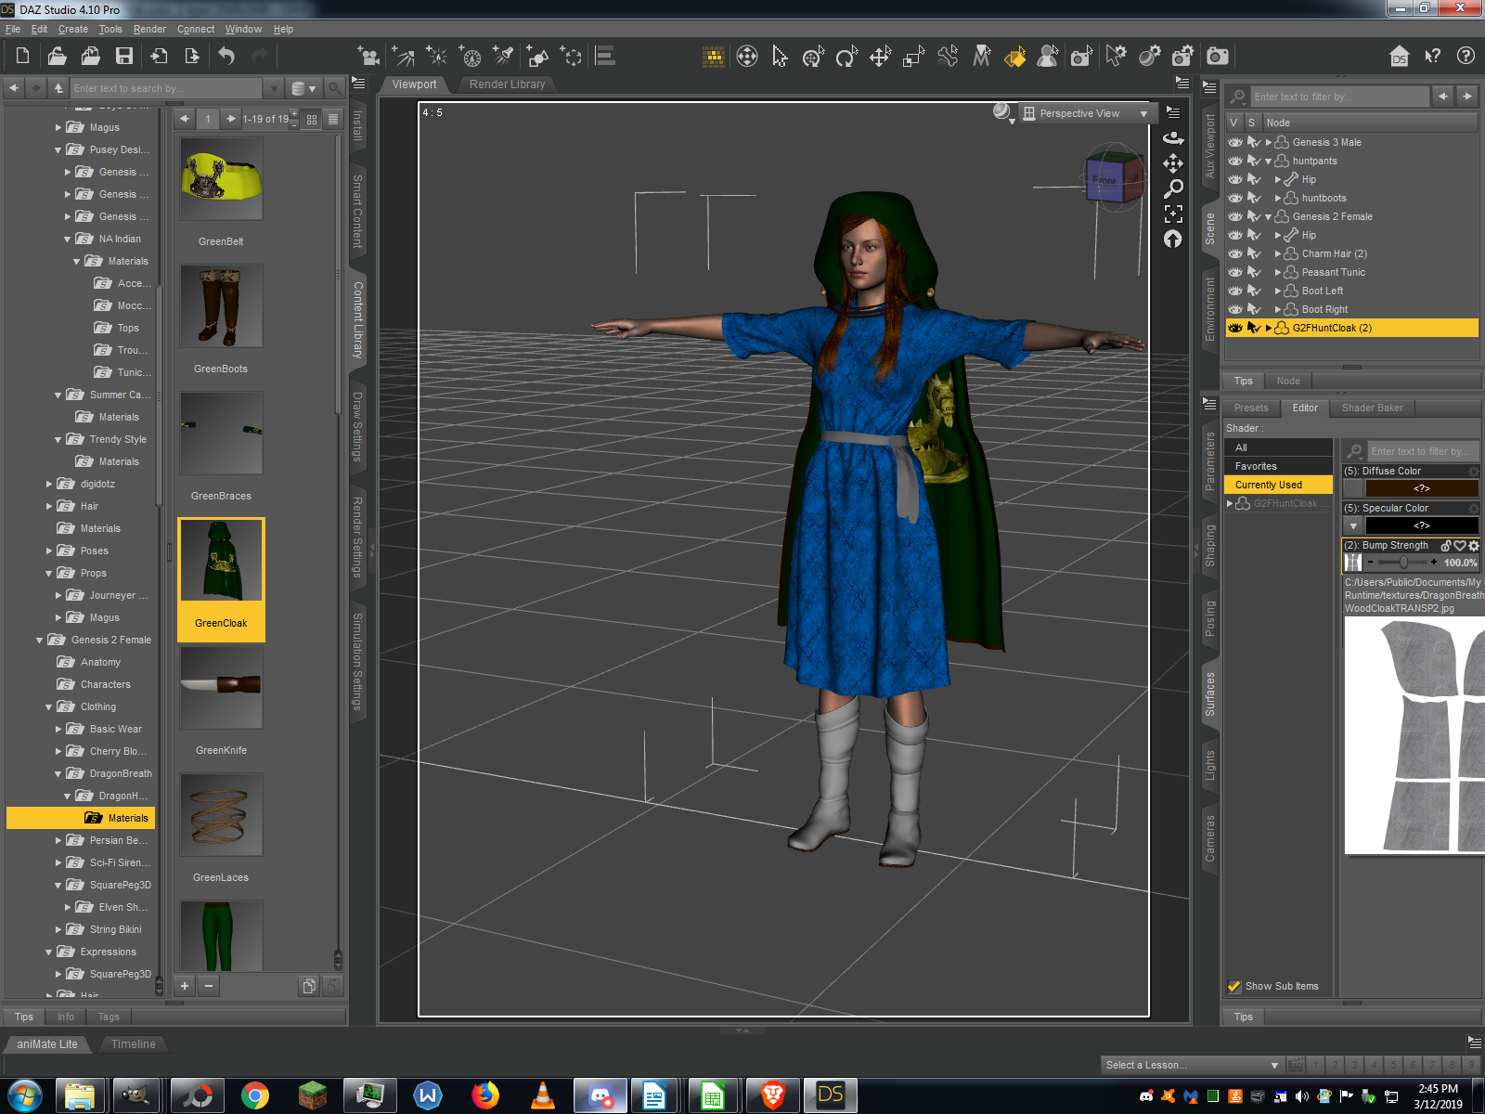Toggle visibility eye for Genesis 2 Female
Screen dimensions: 1485x1114
(x=1235, y=216)
